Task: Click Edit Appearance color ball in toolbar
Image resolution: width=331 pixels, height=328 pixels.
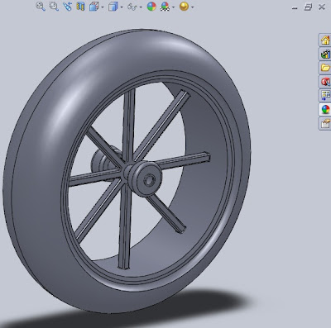Action: tap(151, 7)
